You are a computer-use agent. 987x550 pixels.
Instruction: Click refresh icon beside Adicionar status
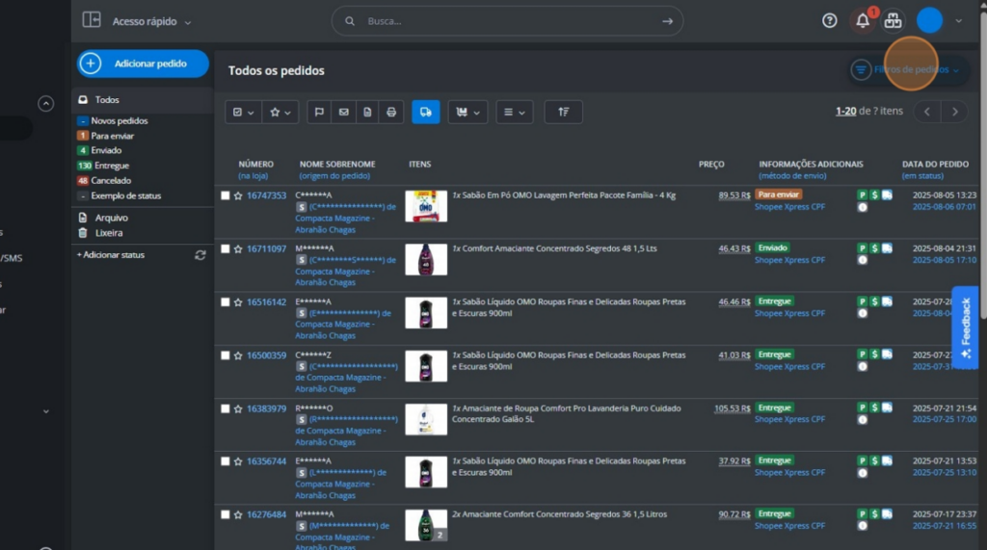pos(200,254)
